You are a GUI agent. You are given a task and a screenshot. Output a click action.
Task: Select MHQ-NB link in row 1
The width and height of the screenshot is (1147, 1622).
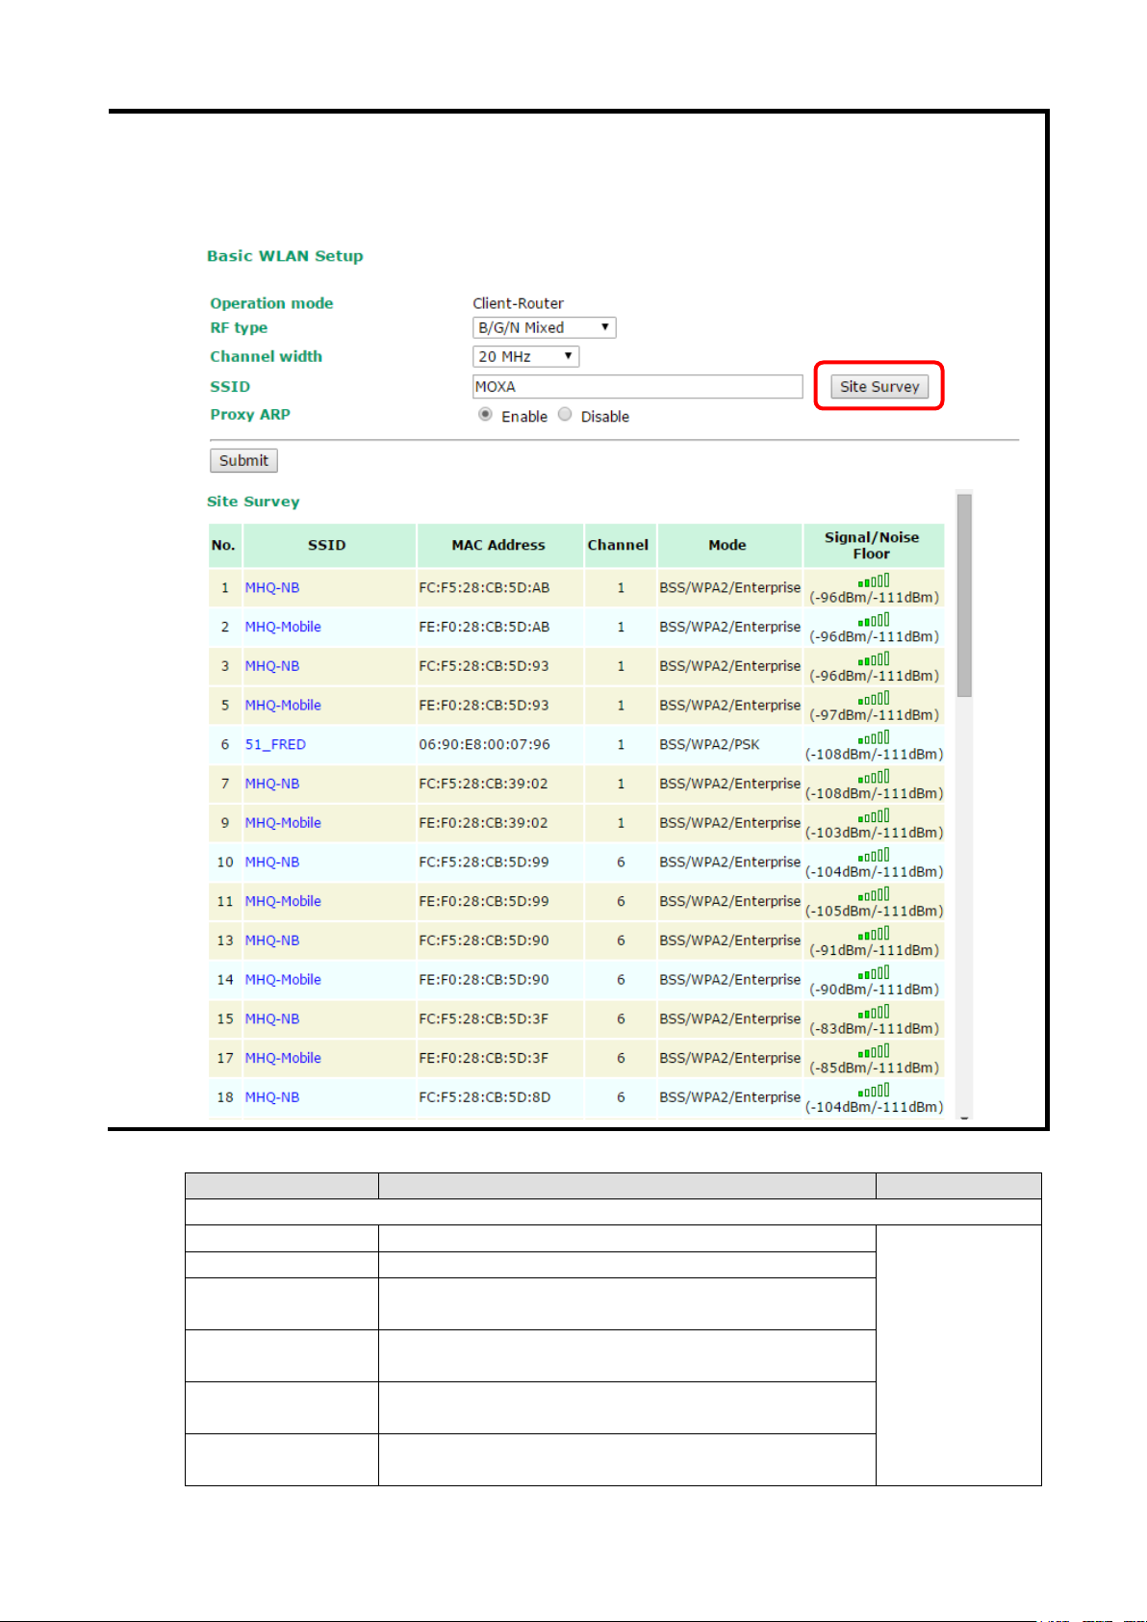[272, 587]
